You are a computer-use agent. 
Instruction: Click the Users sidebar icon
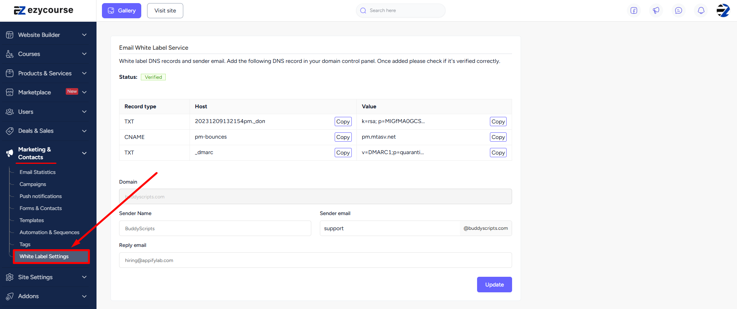10,112
